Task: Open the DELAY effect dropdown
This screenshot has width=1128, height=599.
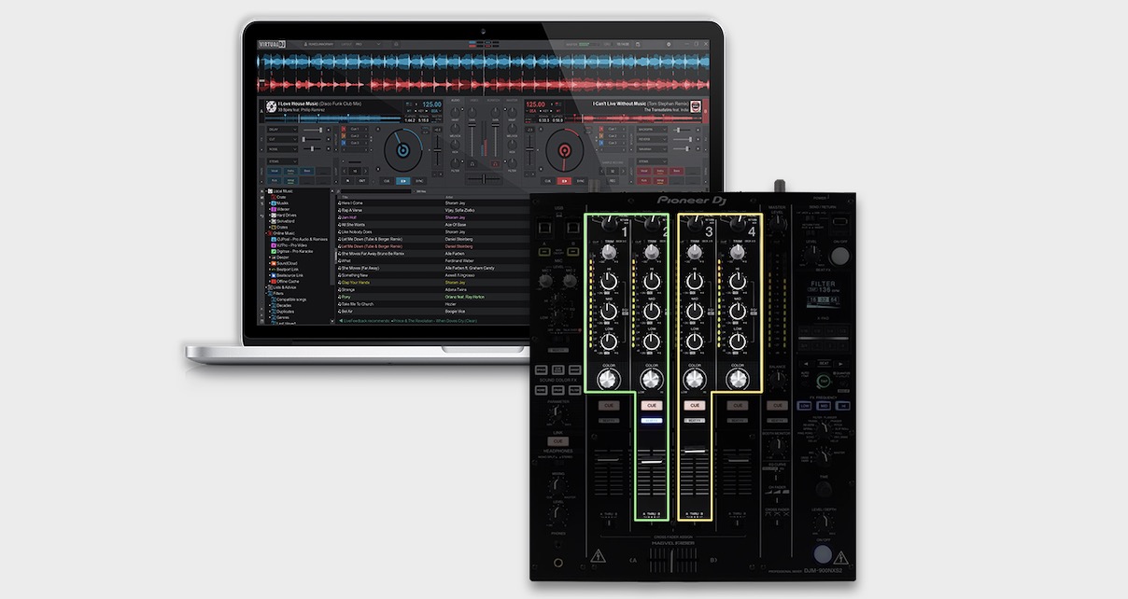Action: pos(280,130)
